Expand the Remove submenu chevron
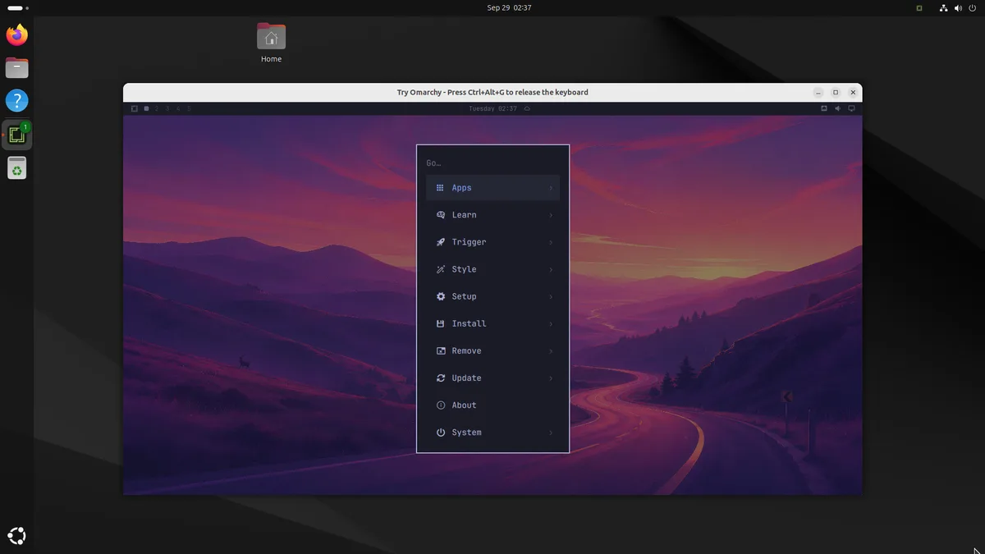The height and width of the screenshot is (554, 985). (x=551, y=350)
